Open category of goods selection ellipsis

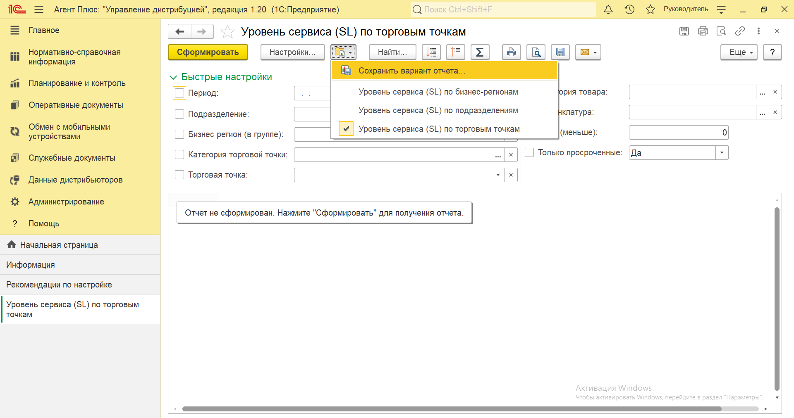(x=762, y=92)
